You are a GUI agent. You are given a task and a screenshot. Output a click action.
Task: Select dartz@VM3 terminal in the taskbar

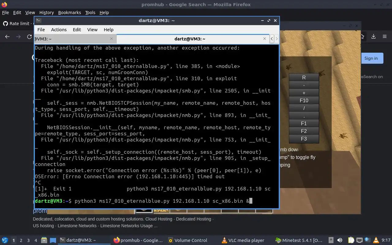pyautogui.click(x=84, y=240)
